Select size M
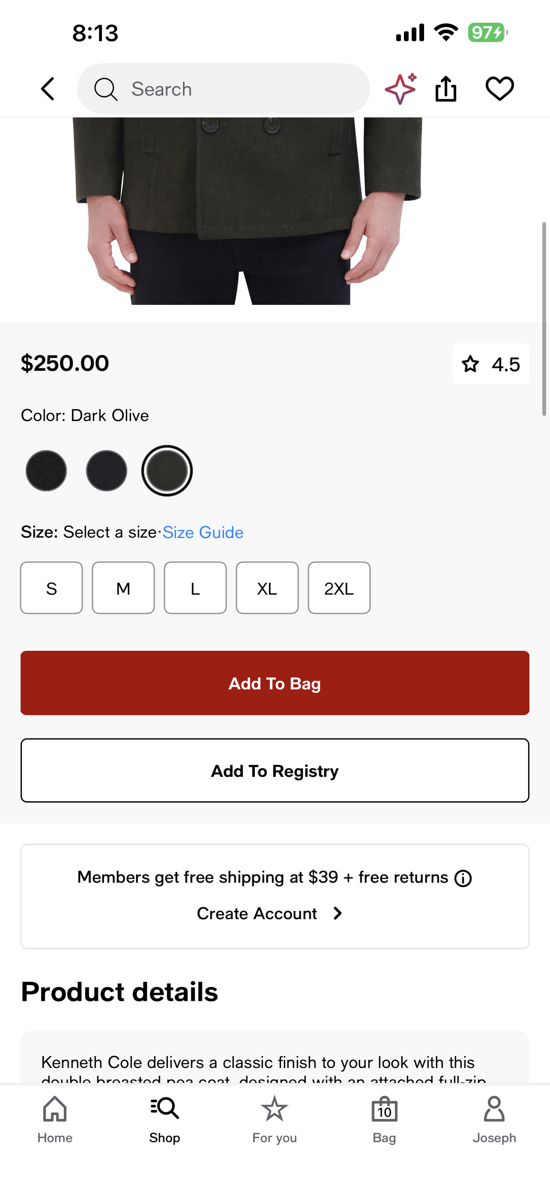Viewport: 550px width, 1191px height. point(123,588)
